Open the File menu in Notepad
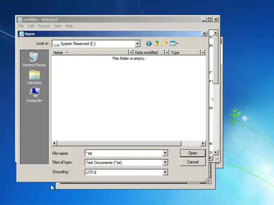This screenshot has height=205, width=274. (x=21, y=26)
